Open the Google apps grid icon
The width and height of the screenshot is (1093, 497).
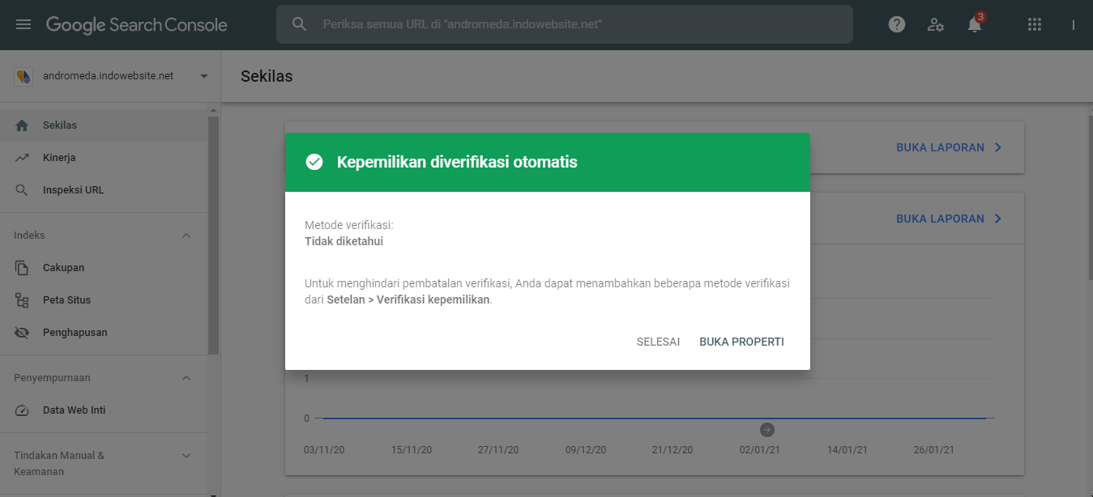tap(1035, 24)
